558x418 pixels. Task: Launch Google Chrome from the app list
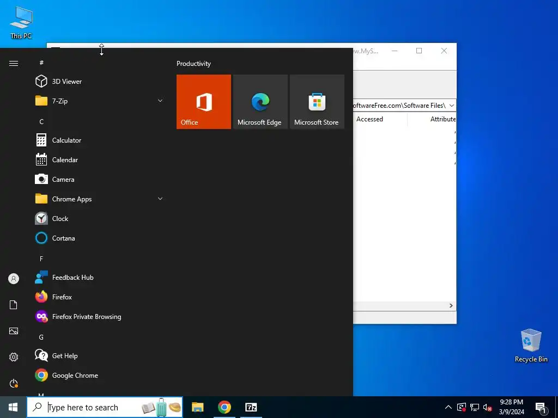point(100,376)
